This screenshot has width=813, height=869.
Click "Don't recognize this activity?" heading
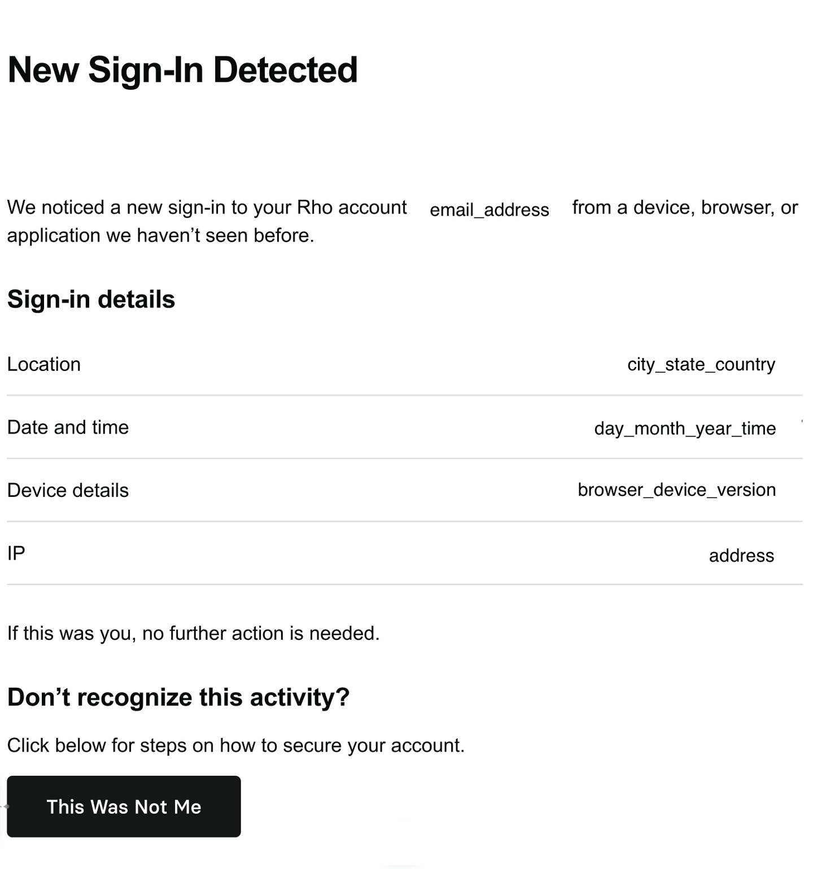(x=178, y=697)
